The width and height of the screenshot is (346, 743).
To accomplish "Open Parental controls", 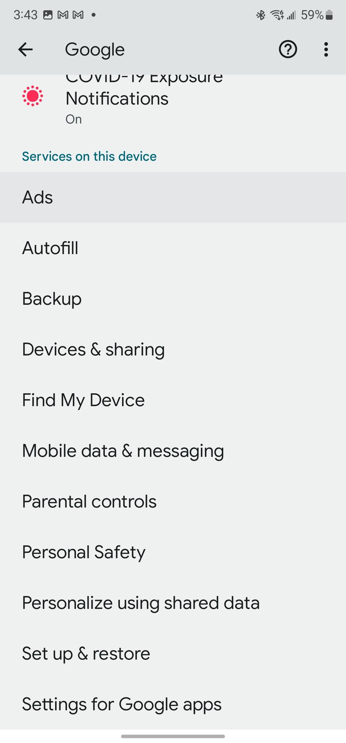I will 173,501.
